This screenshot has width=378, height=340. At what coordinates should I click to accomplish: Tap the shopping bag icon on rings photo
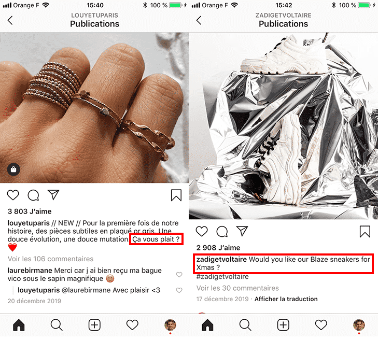point(13,169)
